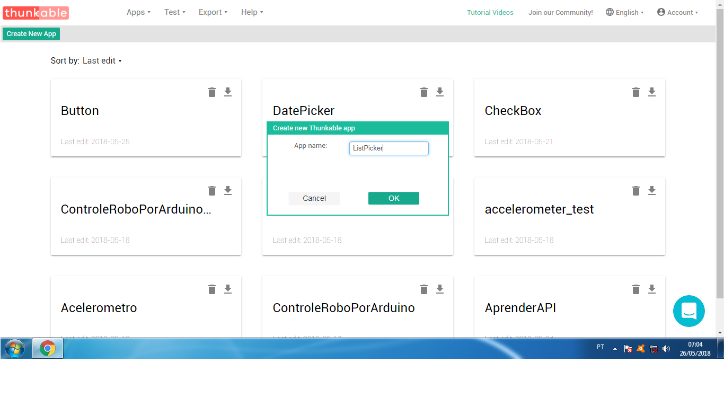Download the CheckBox app
The image size is (724, 407).
click(x=651, y=92)
